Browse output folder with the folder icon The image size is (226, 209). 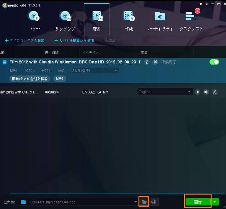pos(144,202)
